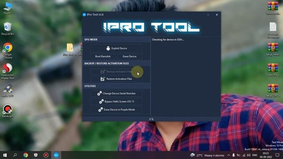Run Bypass Hello Screen iOS 15
This screenshot has height=159, width=283.
tap(116, 102)
